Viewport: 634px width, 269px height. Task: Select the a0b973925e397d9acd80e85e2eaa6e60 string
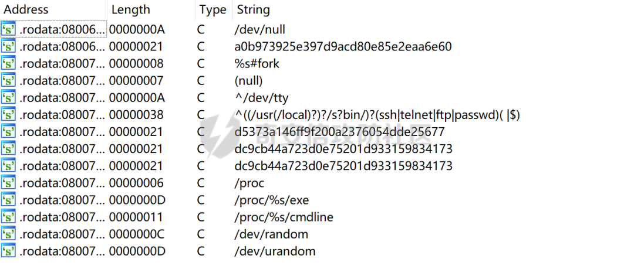(343, 46)
